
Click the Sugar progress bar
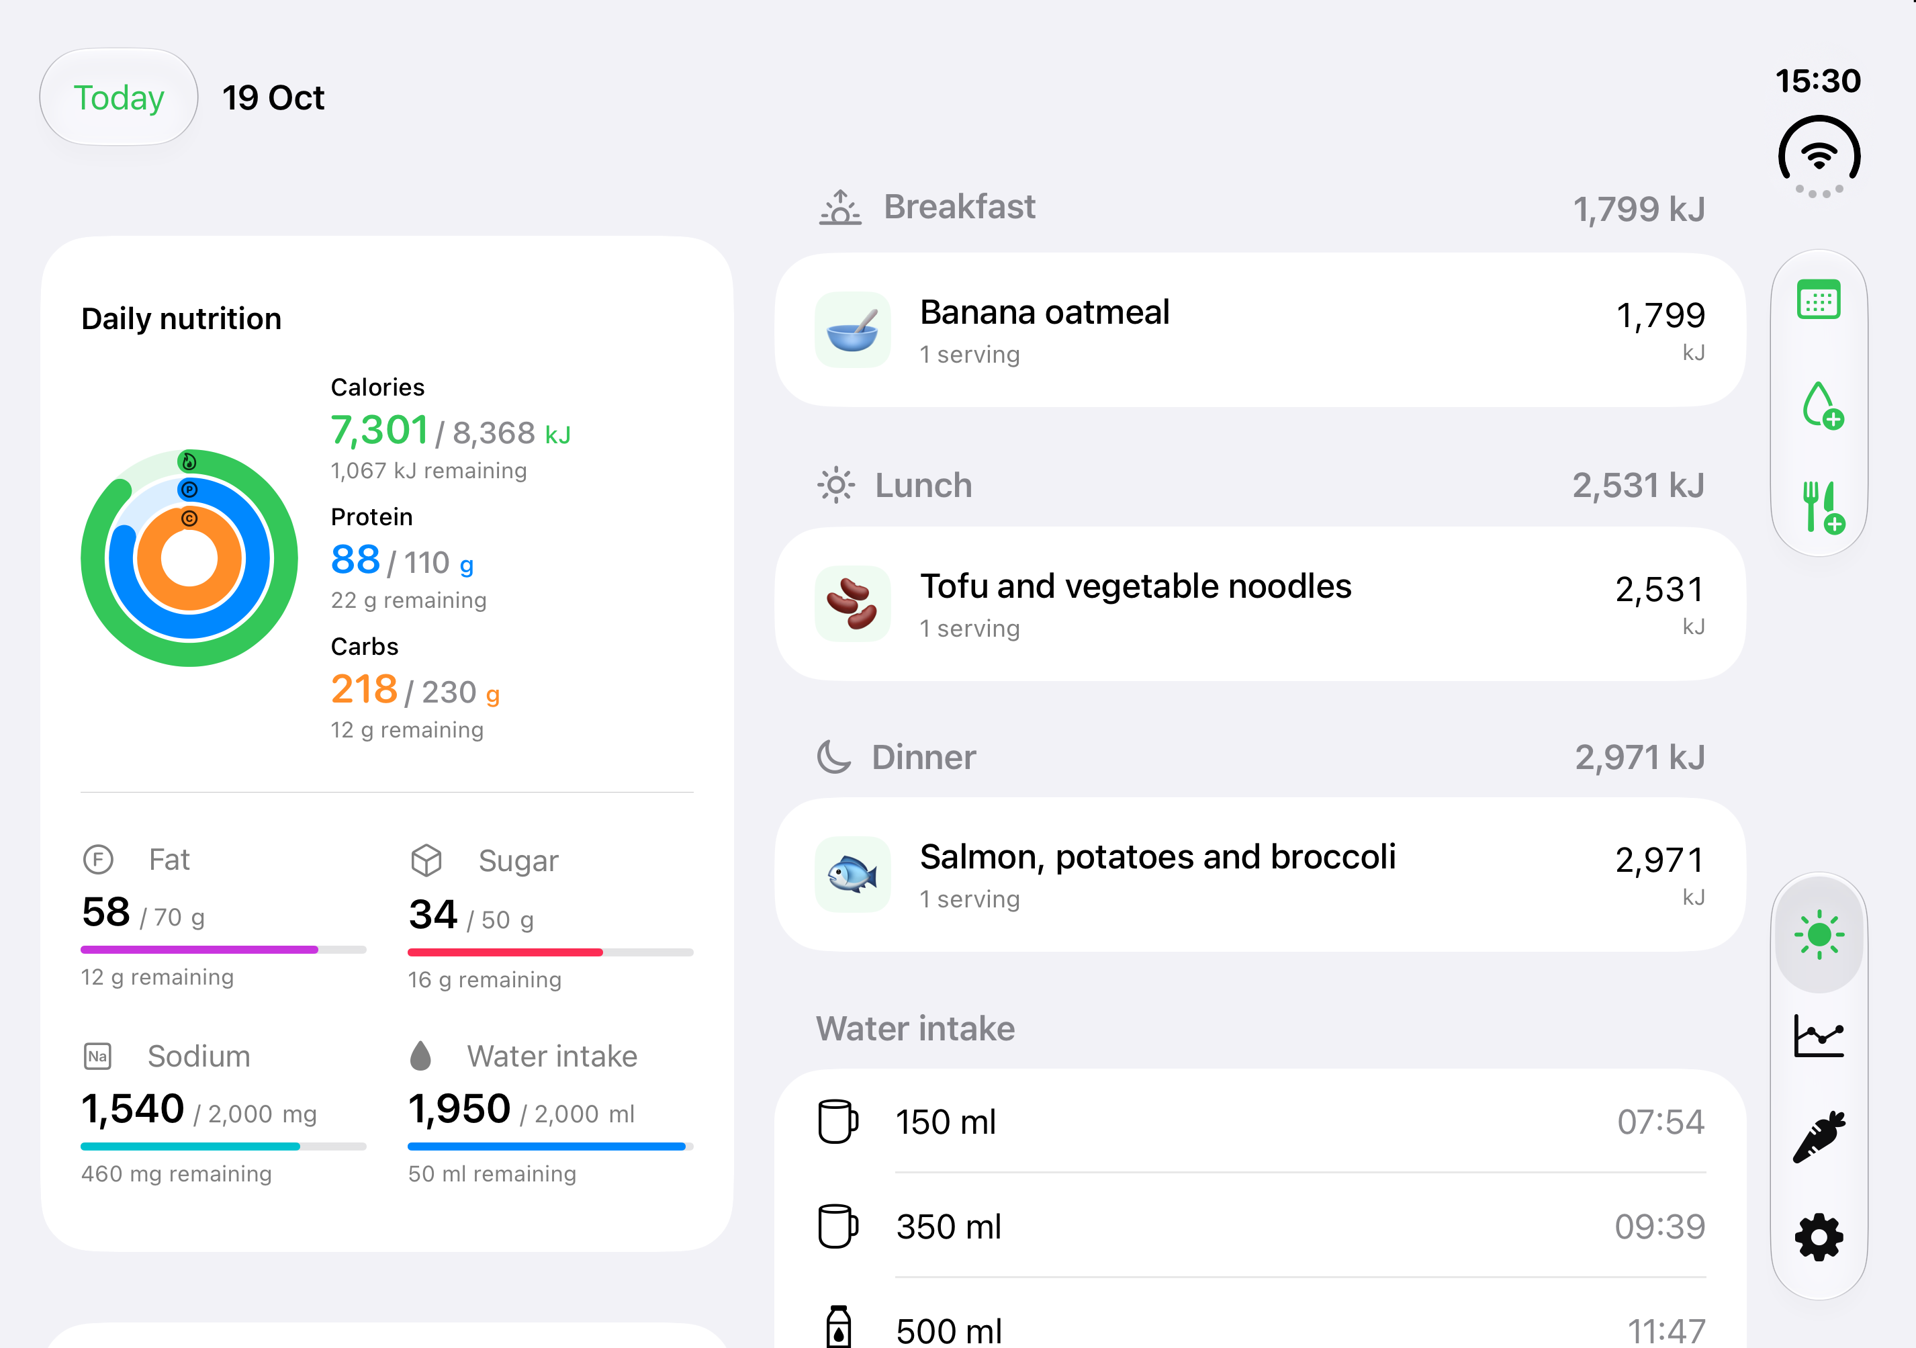coord(550,952)
